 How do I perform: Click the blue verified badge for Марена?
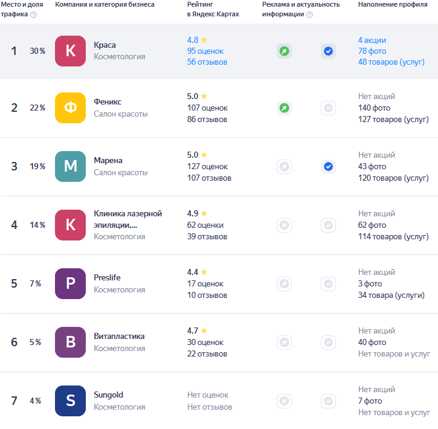pyautogui.click(x=328, y=167)
